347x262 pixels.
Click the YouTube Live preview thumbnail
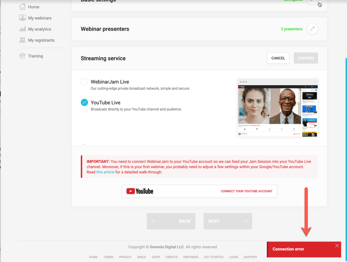[x=278, y=108]
